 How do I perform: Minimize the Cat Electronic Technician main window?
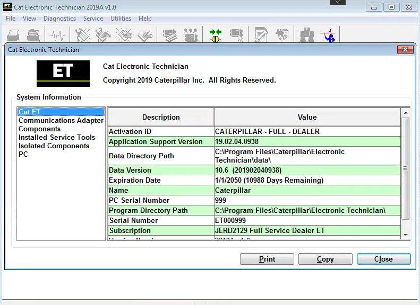pos(374,7)
